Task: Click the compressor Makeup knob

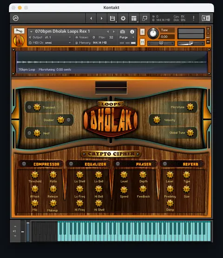Action: tap(53, 203)
